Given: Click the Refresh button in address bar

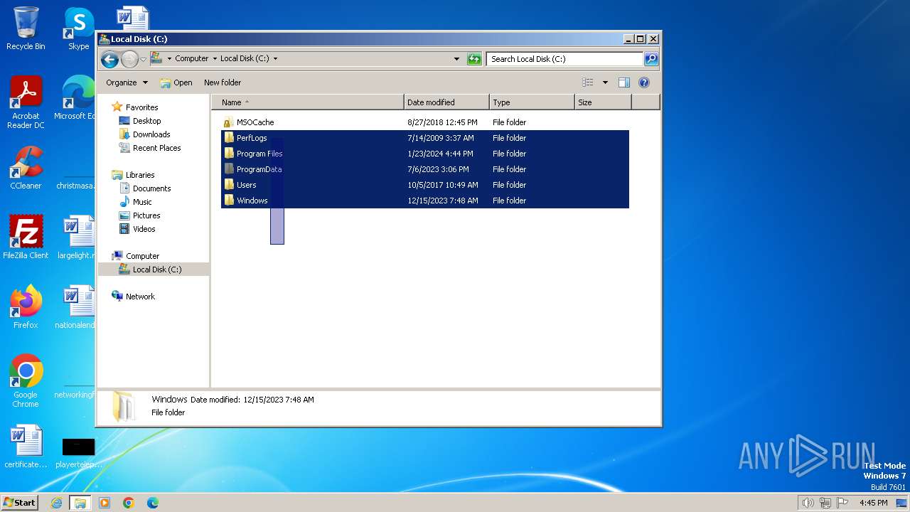Looking at the screenshot, I should [x=474, y=59].
